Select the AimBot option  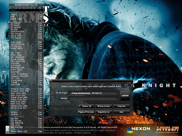26,112
